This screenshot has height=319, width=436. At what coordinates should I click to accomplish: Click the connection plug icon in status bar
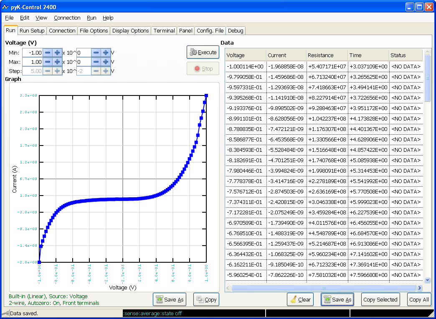point(5,314)
